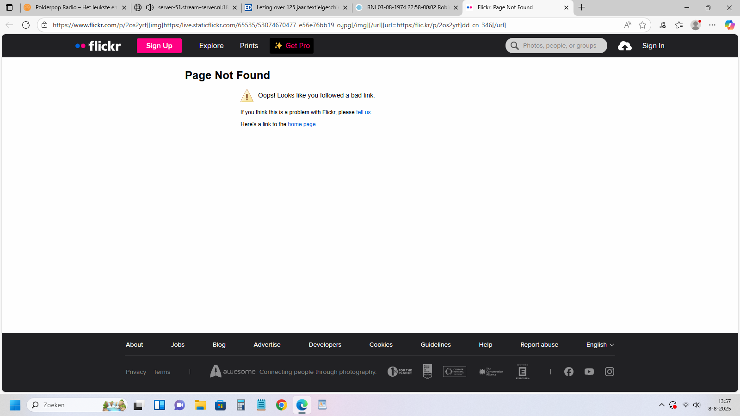This screenshot has width=740, height=416.
Task: Add page to favorites star icon
Action: coord(642,25)
